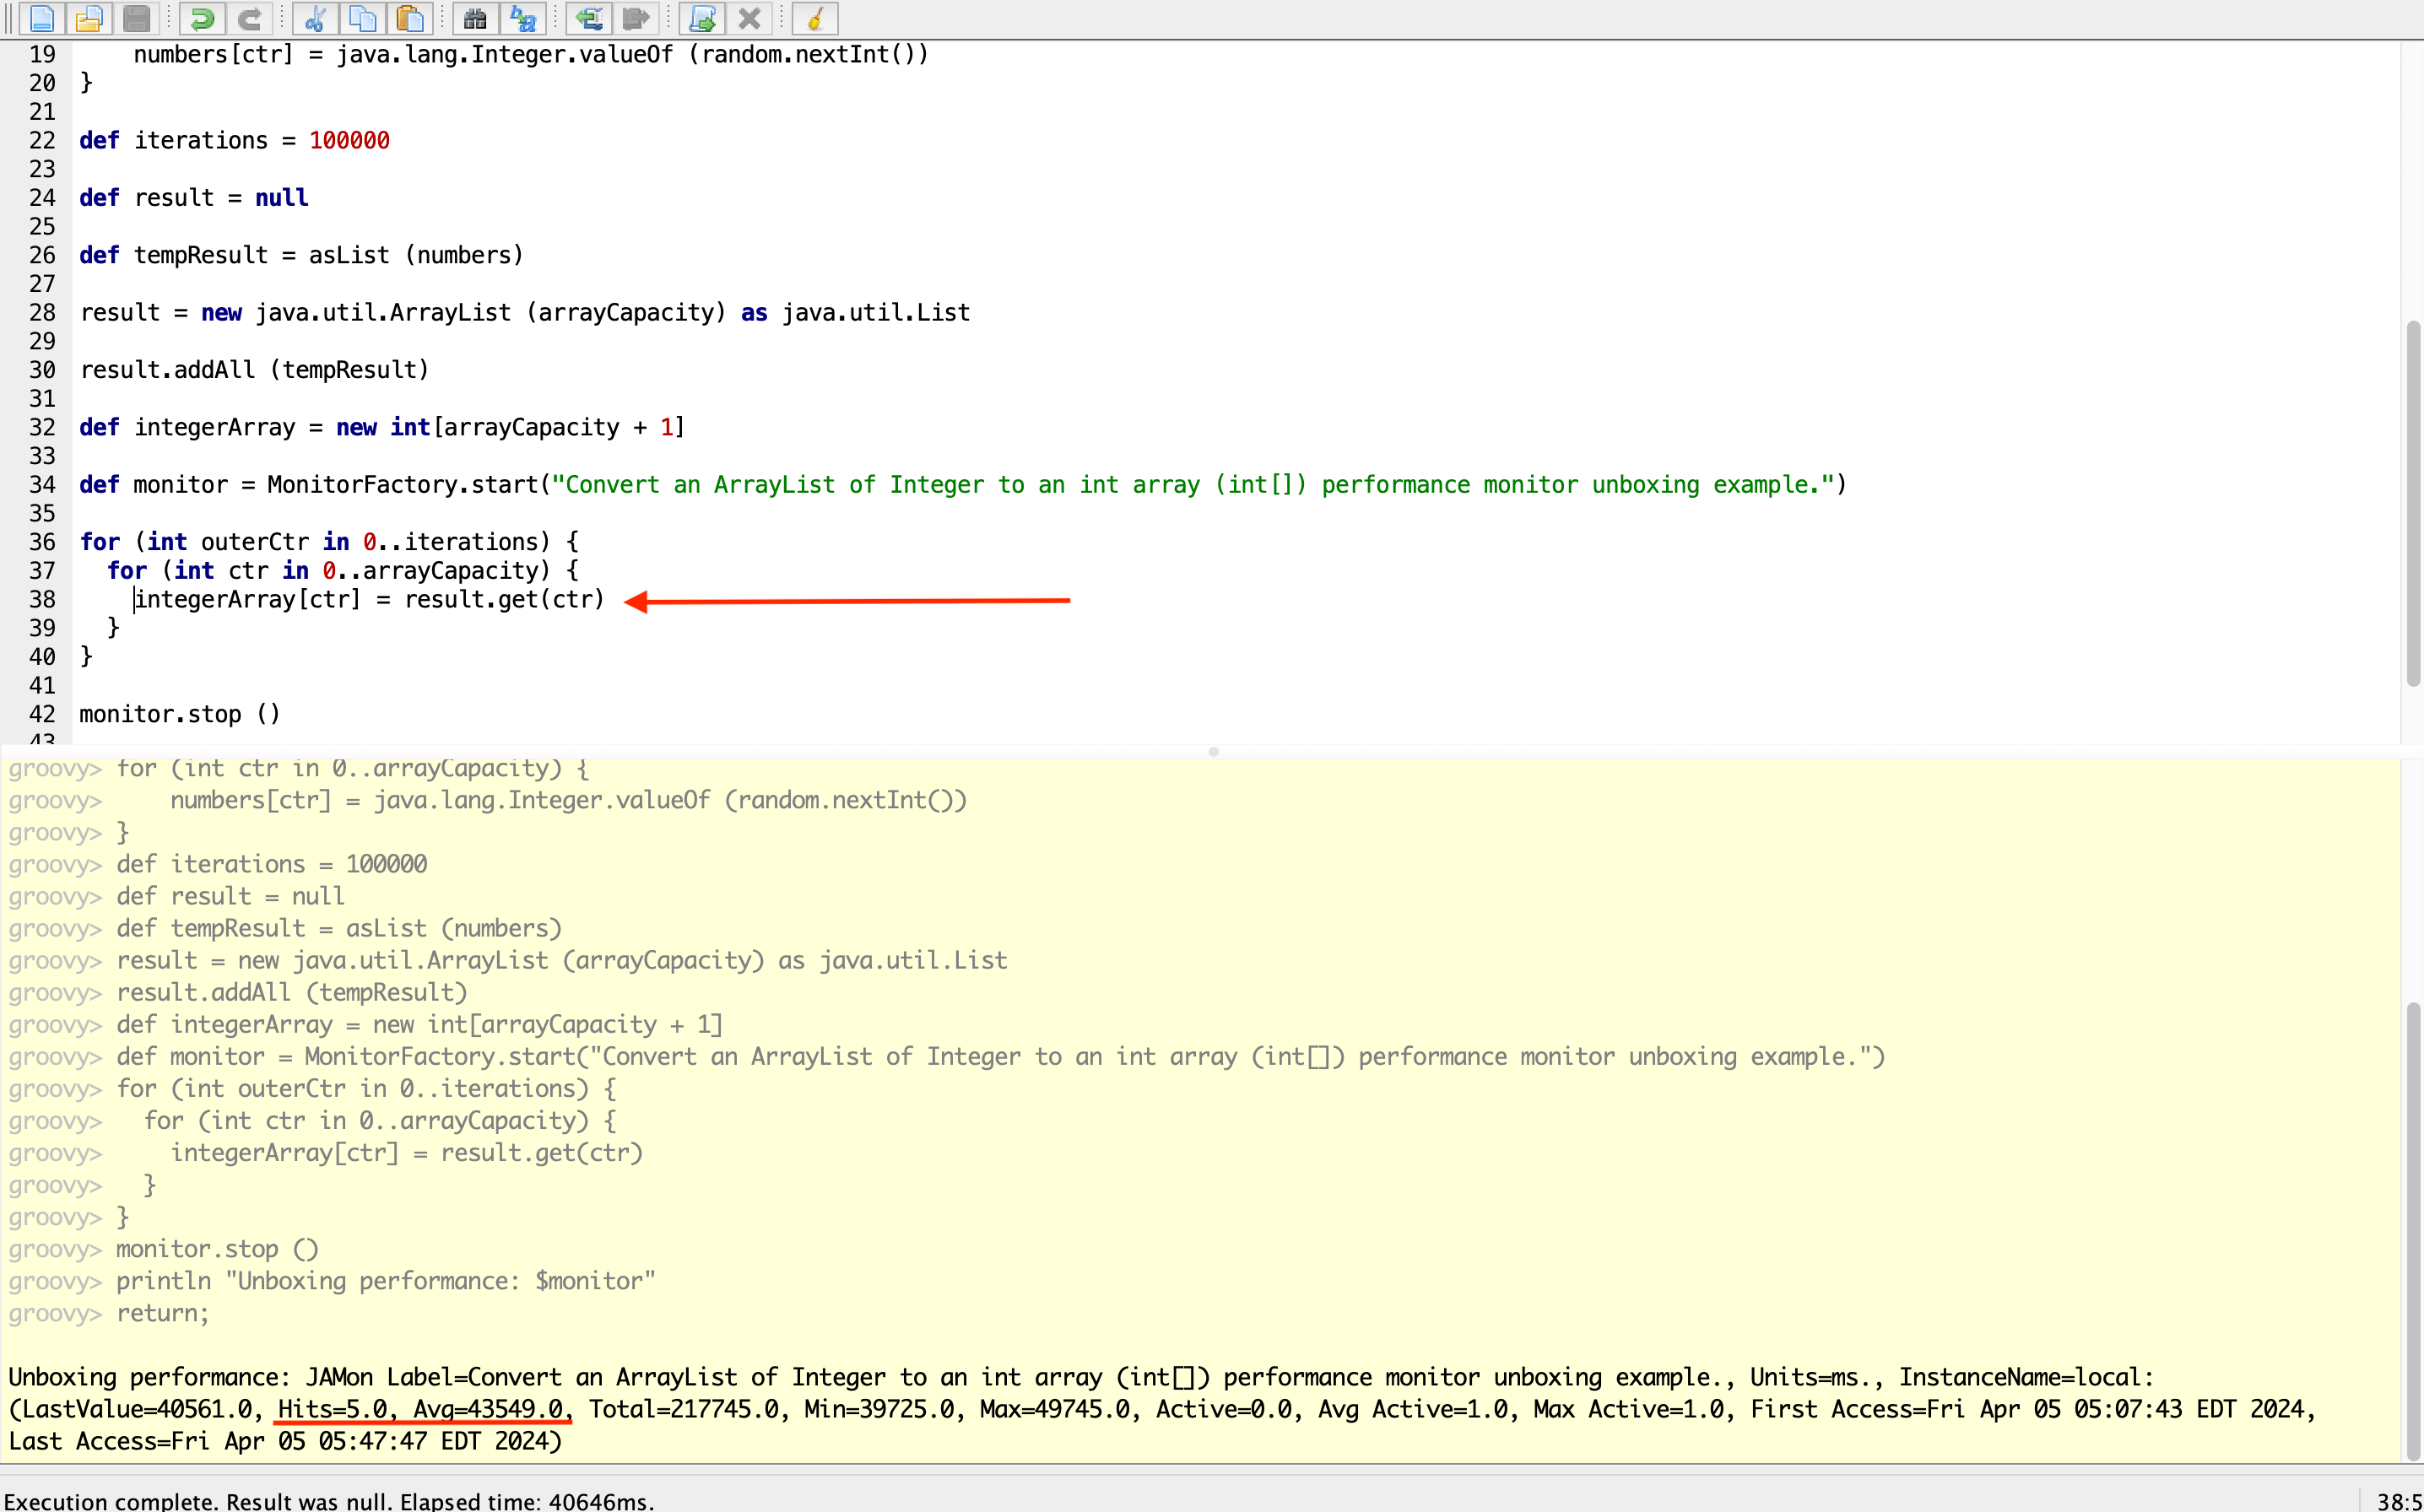Click the Copy icon
The width and height of the screenshot is (2424, 1512).
click(x=362, y=18)
